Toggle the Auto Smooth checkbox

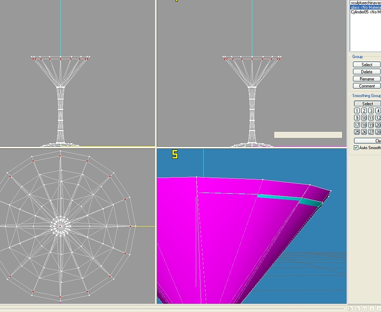click(356, 148)
